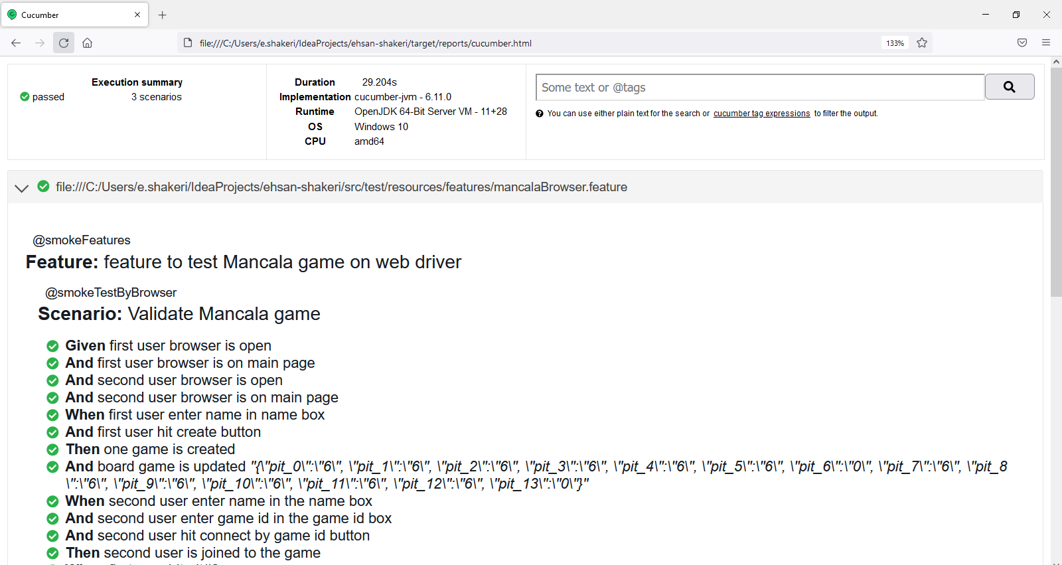Go to the browser Home page
Viewport: 1062px width, 565px height.
point(87,43)
